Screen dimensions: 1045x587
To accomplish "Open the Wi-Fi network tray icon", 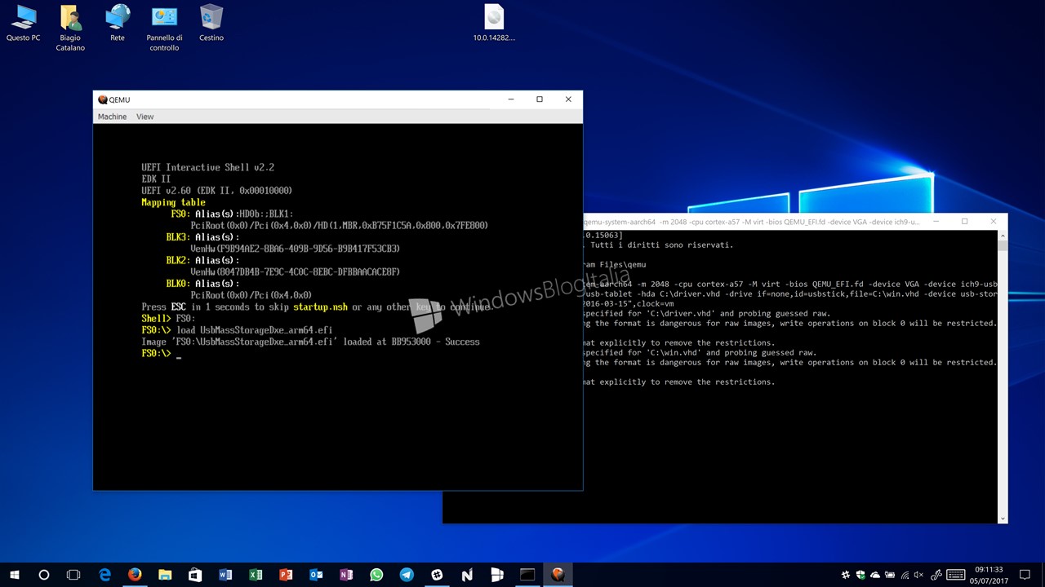I will coord(906,575).
